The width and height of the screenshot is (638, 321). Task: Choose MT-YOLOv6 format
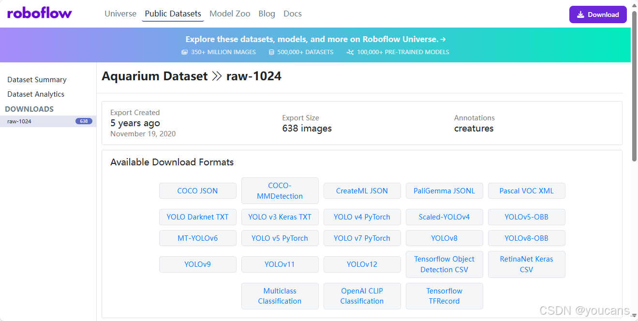198,238
